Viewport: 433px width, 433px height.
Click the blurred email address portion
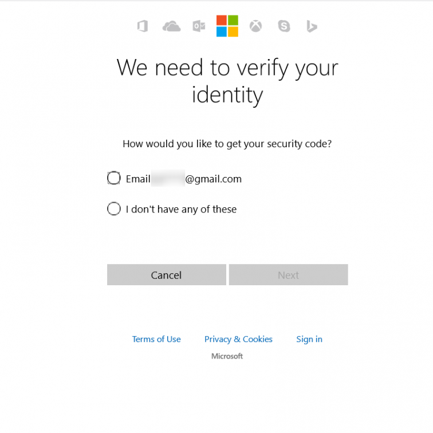point(168,178)
